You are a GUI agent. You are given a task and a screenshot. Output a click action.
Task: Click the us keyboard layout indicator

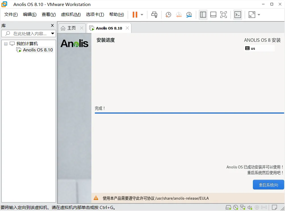259,48
